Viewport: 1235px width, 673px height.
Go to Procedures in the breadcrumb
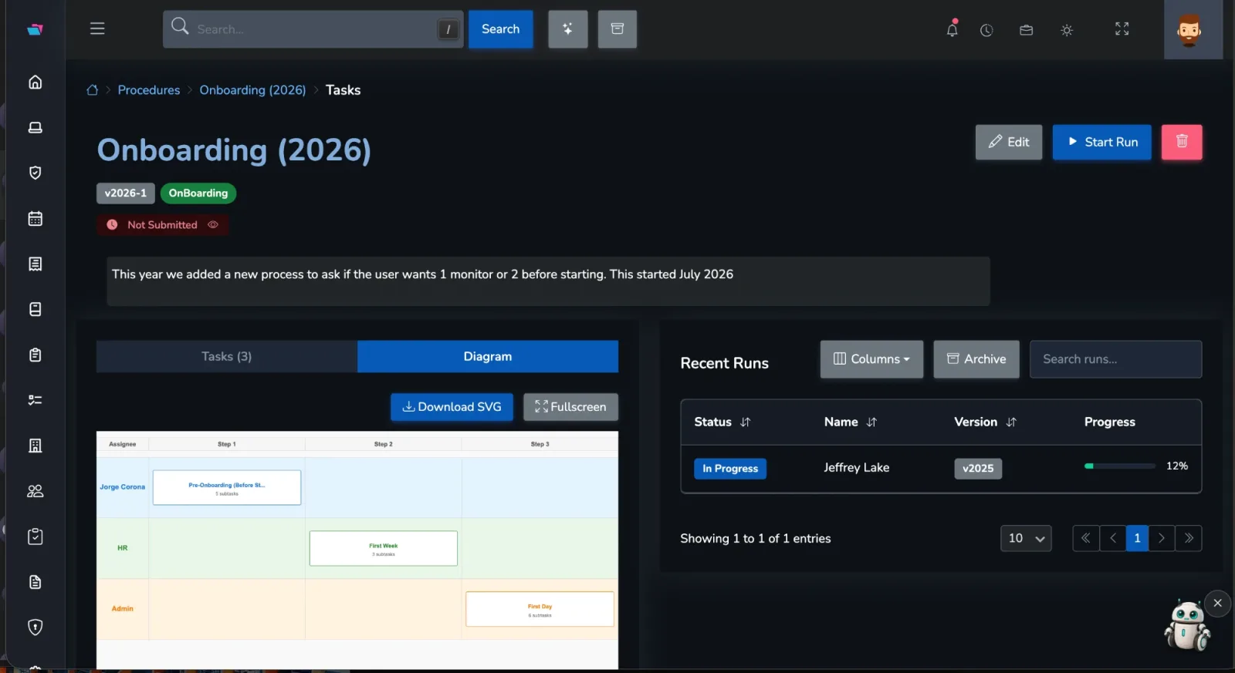tap(149, 90)
